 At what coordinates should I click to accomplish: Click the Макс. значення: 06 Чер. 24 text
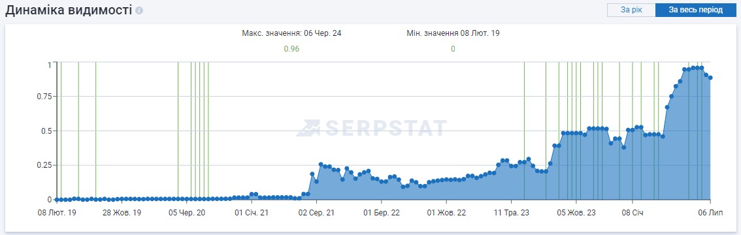point(291,33)
